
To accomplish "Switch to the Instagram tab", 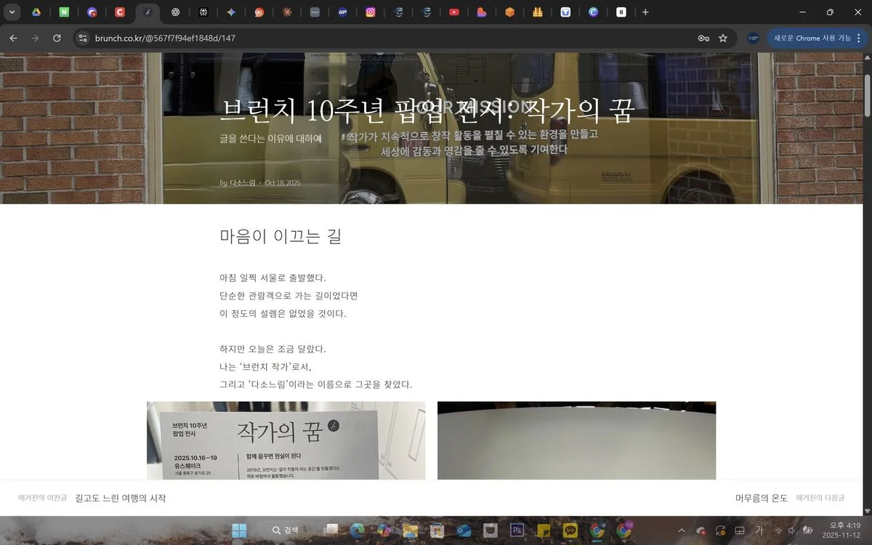I will (x=370, y=12).
